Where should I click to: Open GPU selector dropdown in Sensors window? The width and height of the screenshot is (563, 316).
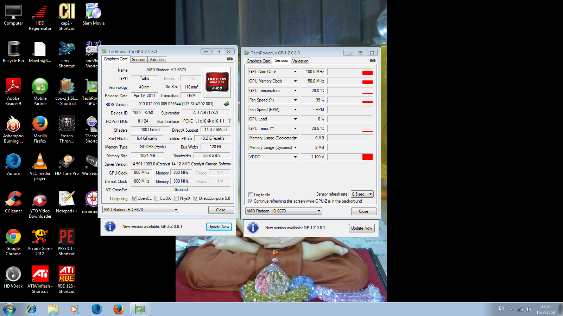tap(284, 211)
